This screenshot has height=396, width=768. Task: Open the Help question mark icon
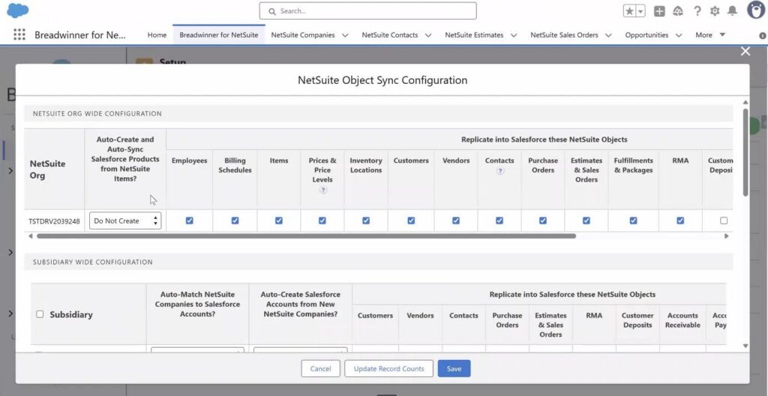point(697,10)
